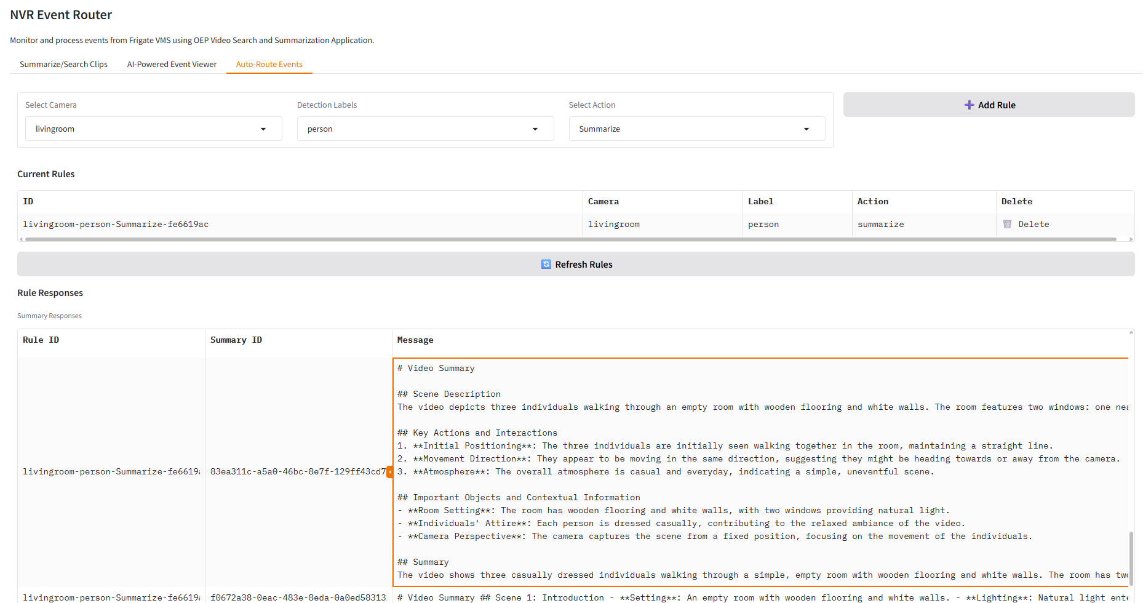The width and height of the screenshot is (1143, 603).
Task: Click the Summary ID column header
Action: click(236, 340)
